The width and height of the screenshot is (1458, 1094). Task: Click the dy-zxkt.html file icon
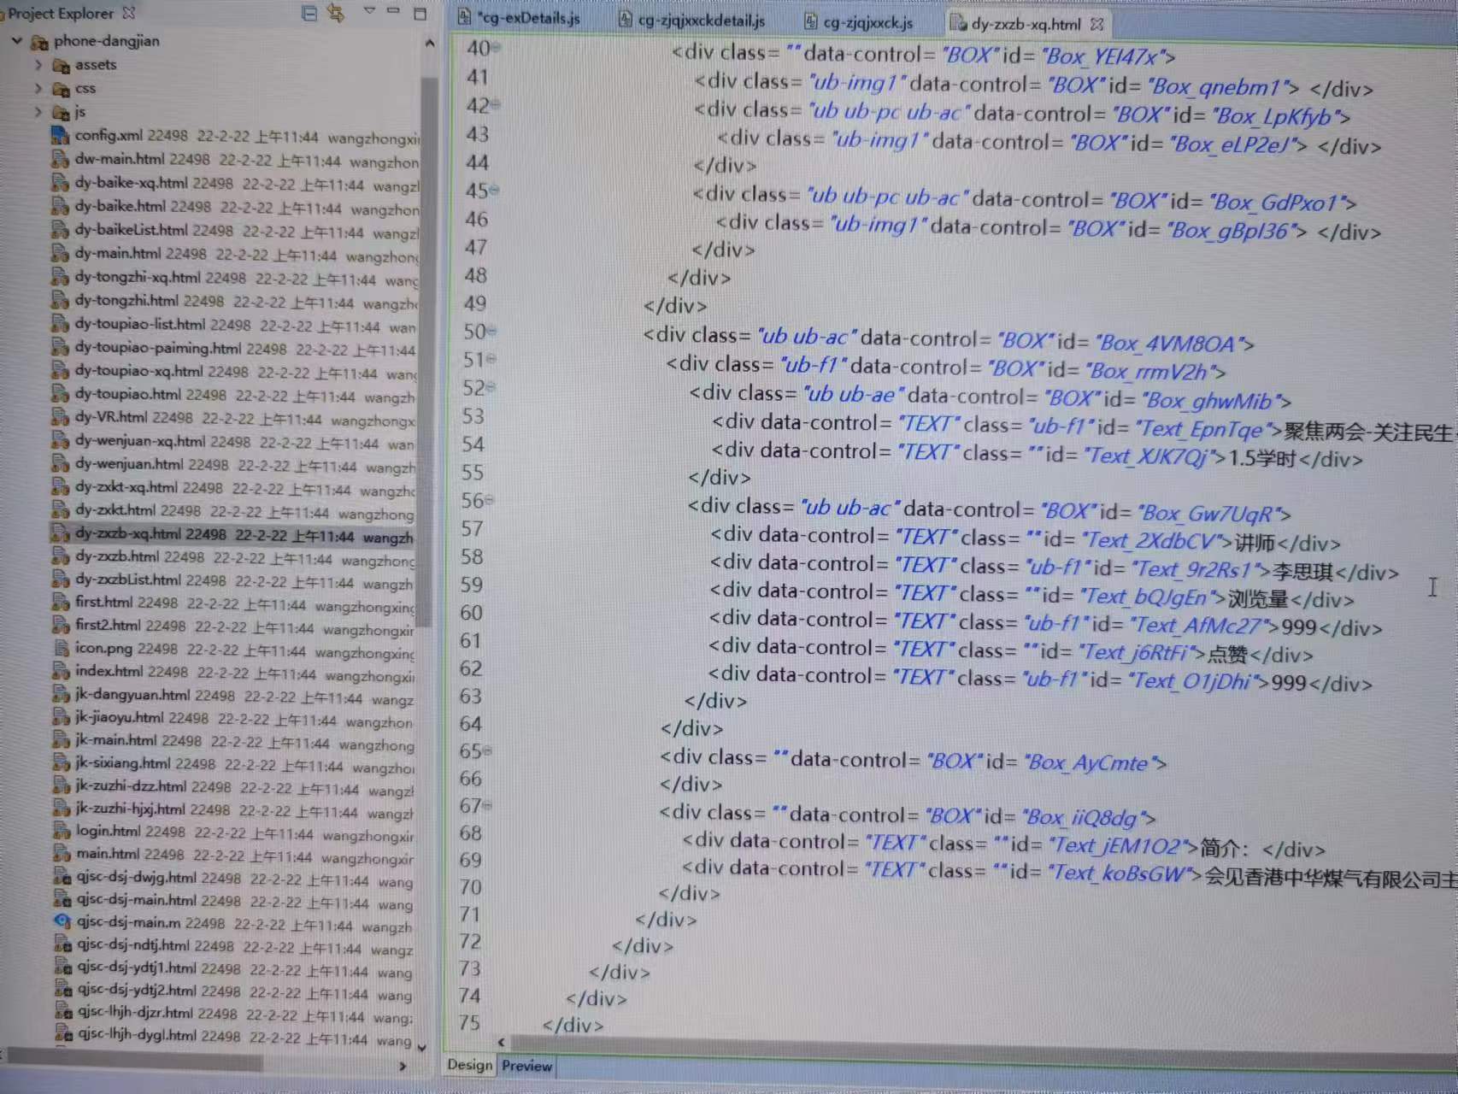click(60, 510)
